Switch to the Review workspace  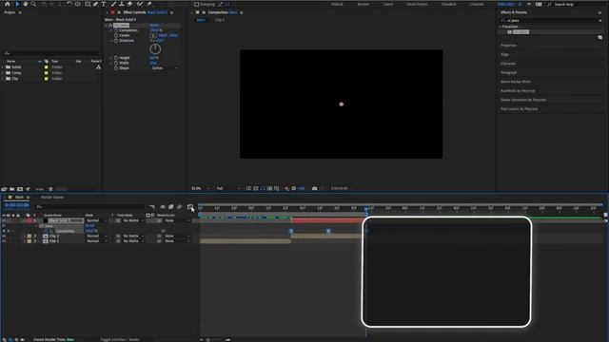pyautogui.click(x=363, y=4)
